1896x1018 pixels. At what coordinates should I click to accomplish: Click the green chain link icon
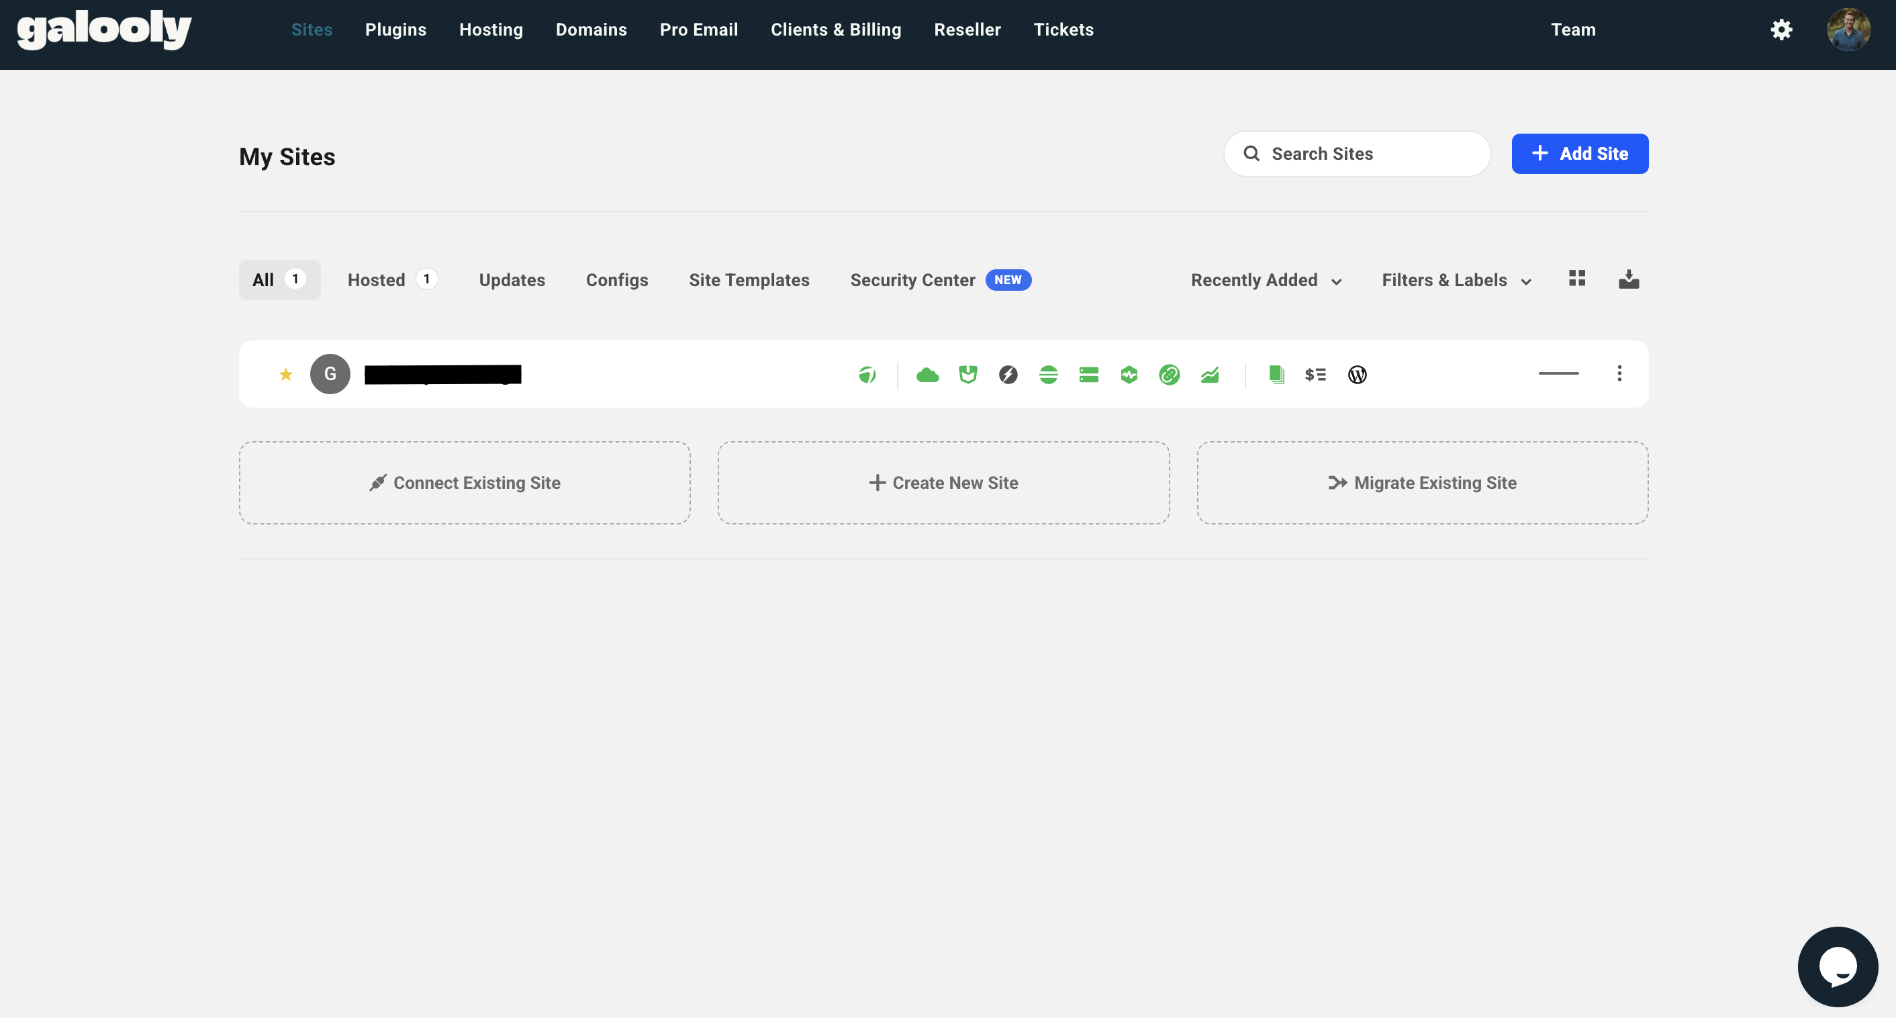pos(1170,375)
